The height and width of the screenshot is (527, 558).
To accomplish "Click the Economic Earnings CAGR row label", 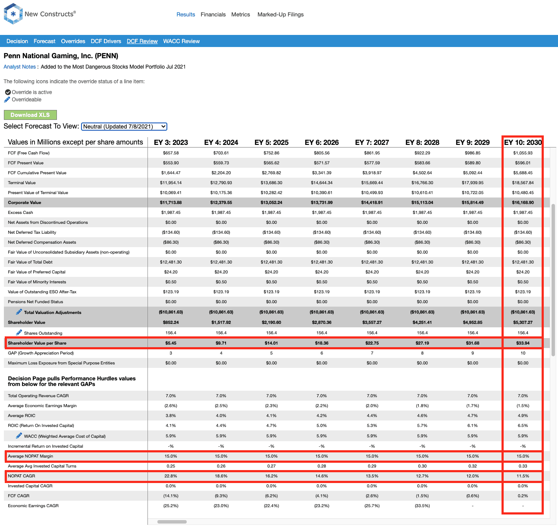I will pyautogui.click(x=33, y=506).
